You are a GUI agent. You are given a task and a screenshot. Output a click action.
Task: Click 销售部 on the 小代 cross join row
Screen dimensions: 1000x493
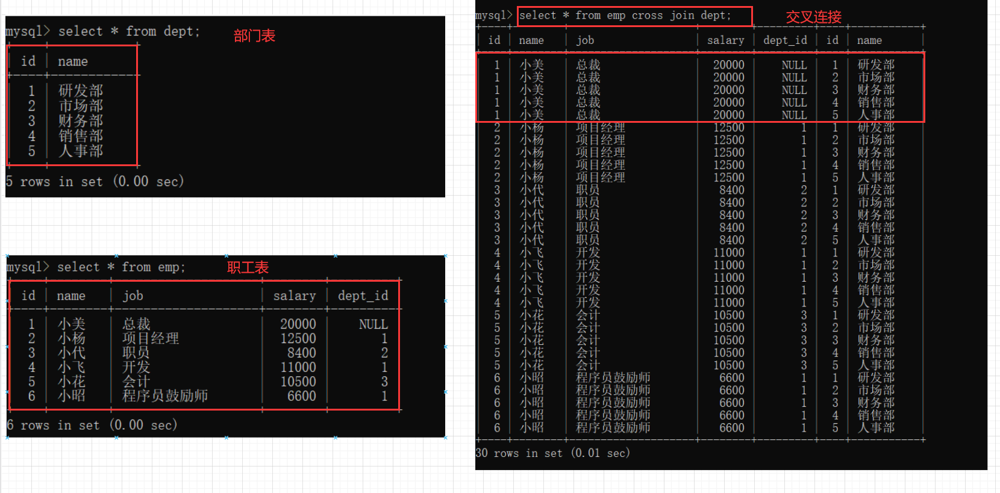pyautogui.click(x=876, y=228)
